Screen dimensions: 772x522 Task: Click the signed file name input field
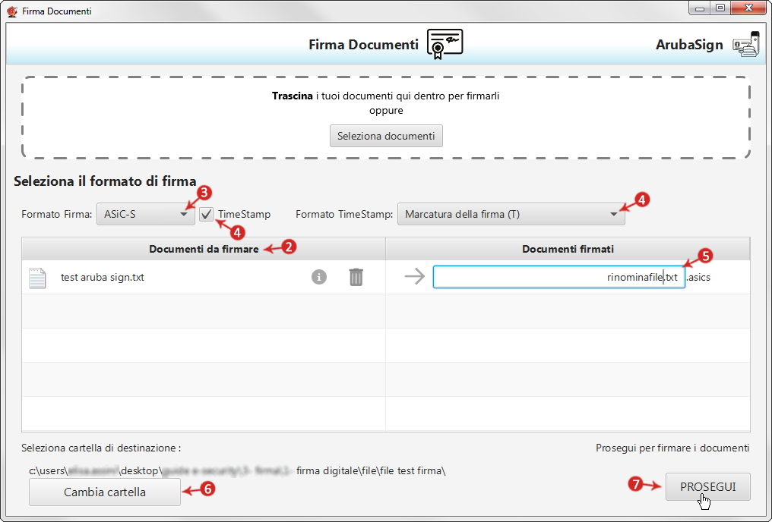558,277
